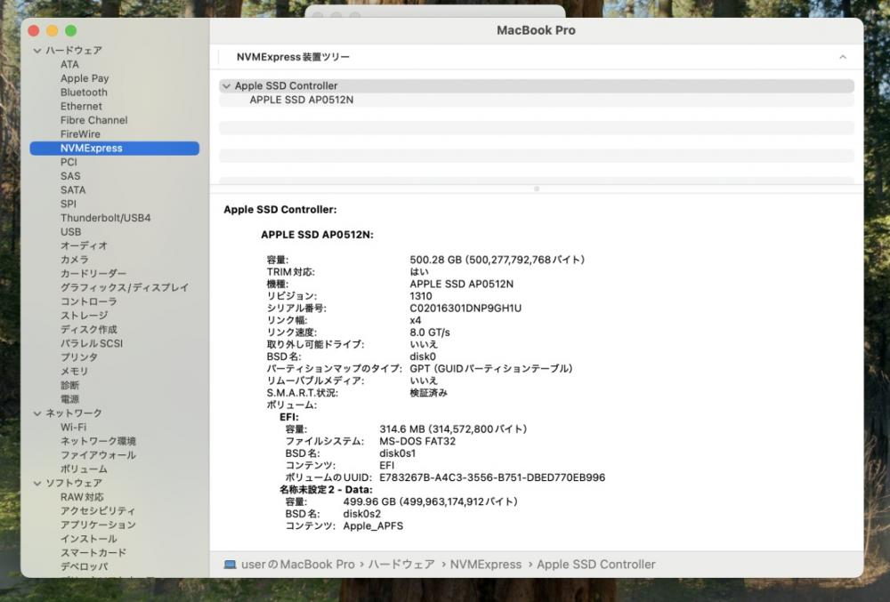890x602 pixels.
Task: Select パラレルSCSI in the sidebar
Action: point(92,343)
